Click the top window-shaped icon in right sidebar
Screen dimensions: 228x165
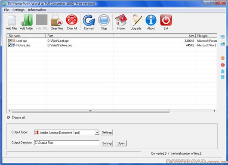(222, 37)
